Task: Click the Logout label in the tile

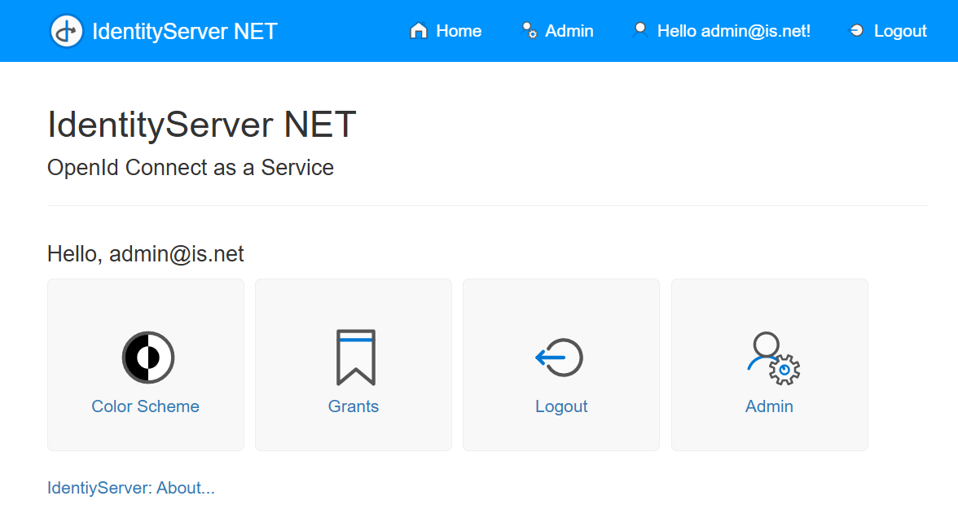Action: tap(561, 406)
